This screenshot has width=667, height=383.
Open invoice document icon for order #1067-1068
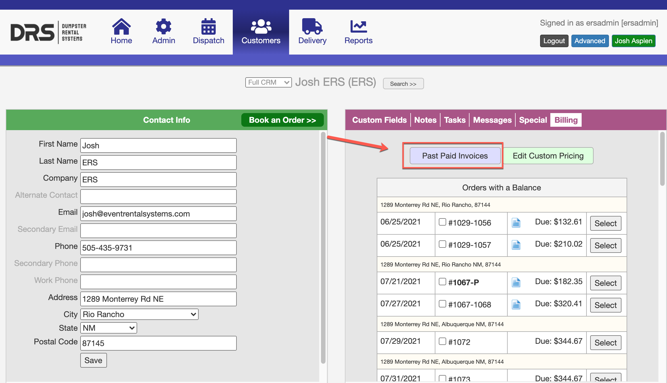[x=516, y=305]
